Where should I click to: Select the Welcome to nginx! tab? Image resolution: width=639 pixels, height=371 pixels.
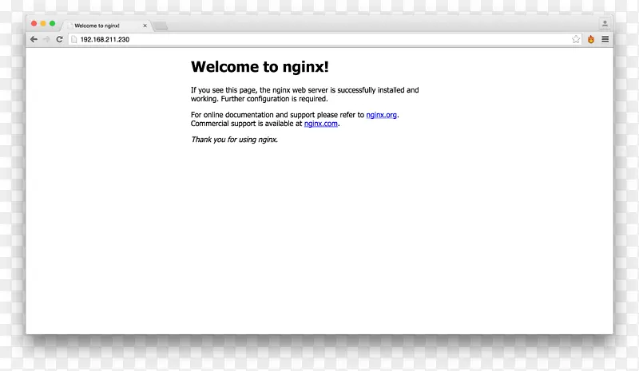(107, 26)
